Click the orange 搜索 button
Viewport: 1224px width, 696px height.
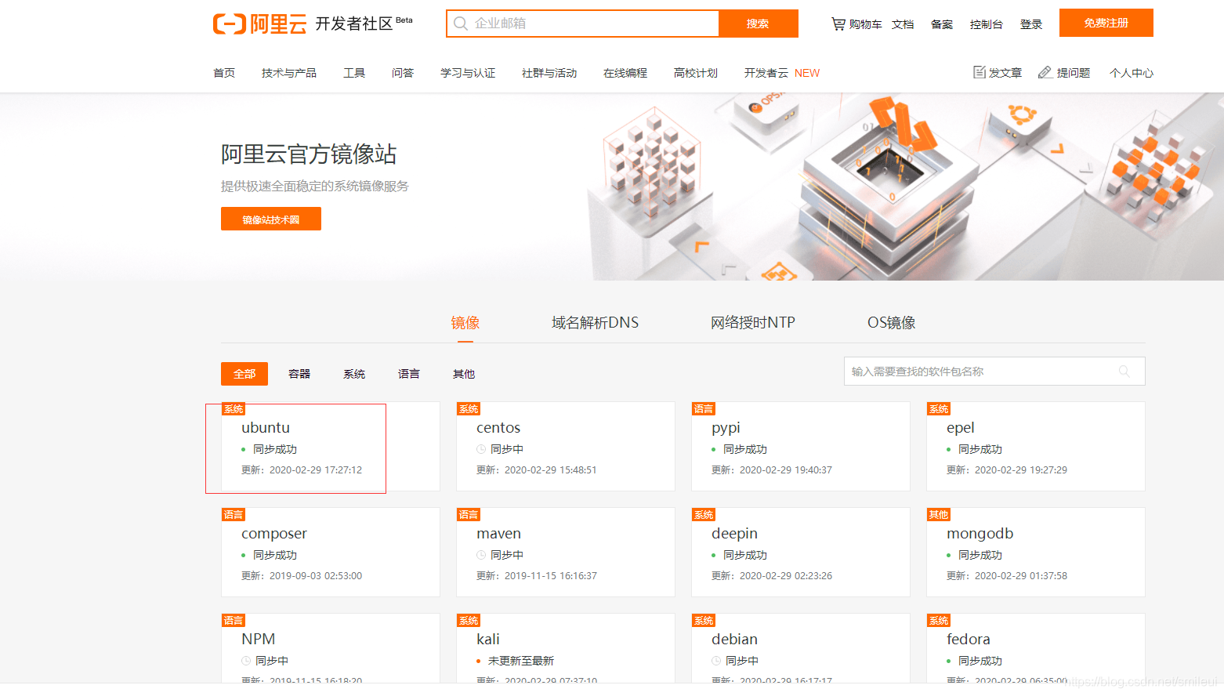click(758, 24)
